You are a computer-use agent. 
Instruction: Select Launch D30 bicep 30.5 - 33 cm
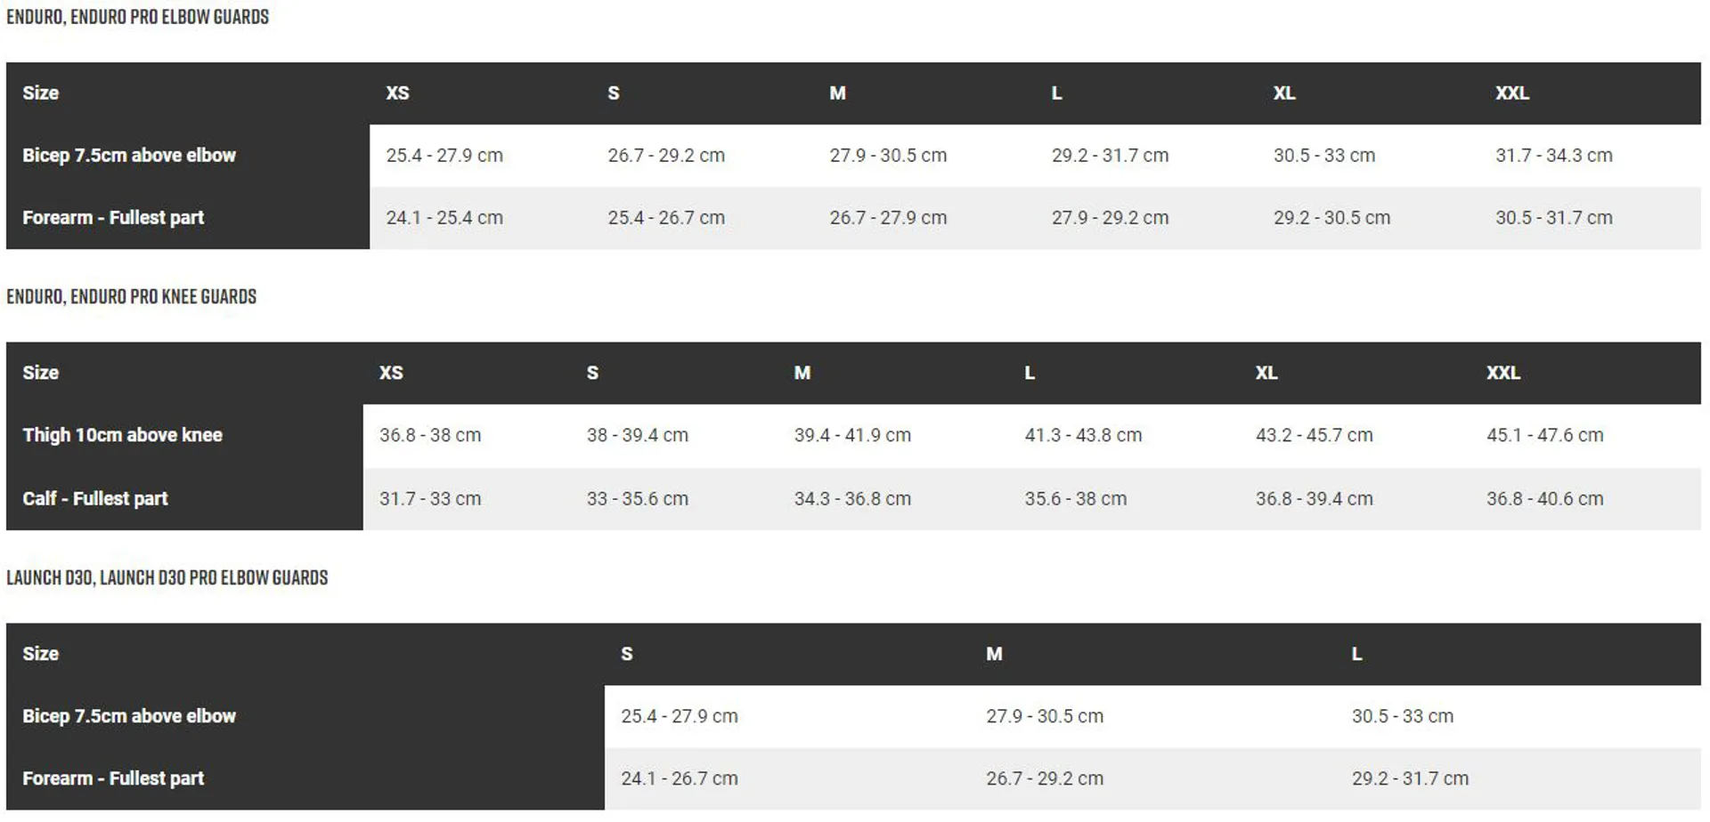point(1402,717)
